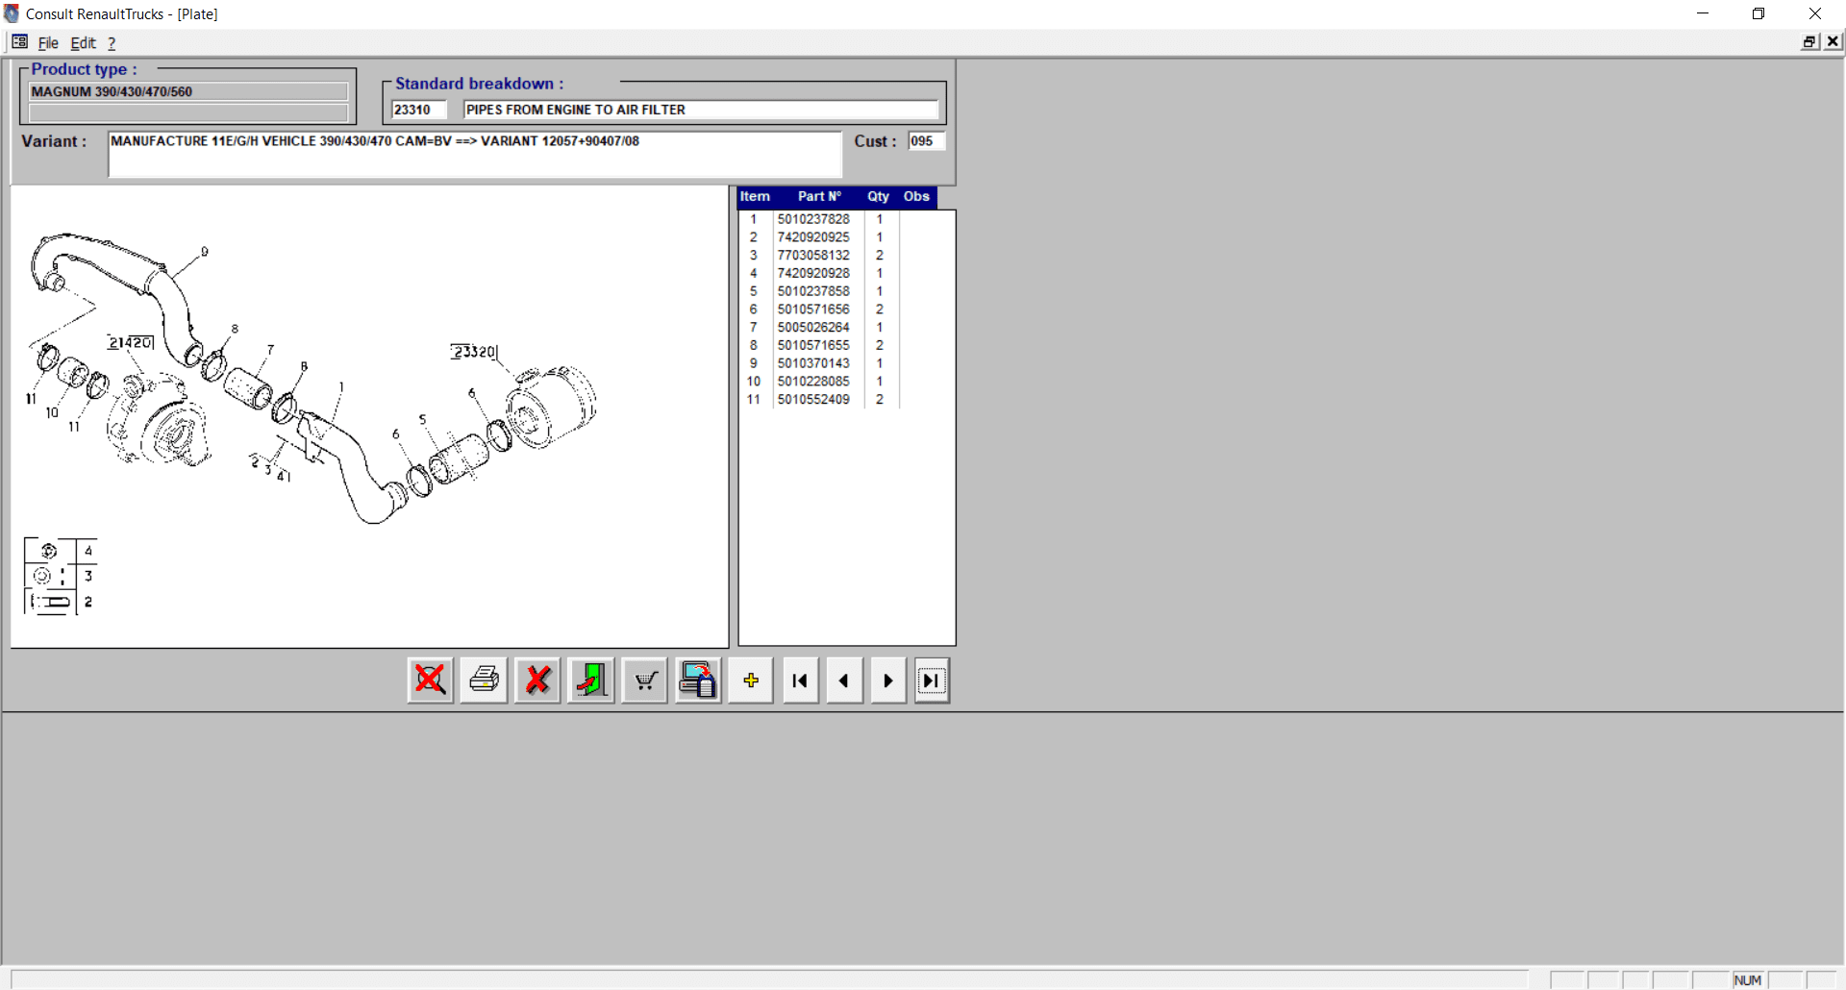Click Product type field MAGNUM 390/430/470/560

(x=188, y=91)
